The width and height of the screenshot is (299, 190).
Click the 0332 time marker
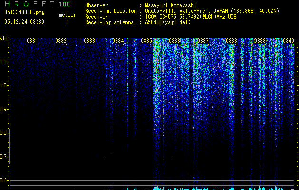[61, 41]
